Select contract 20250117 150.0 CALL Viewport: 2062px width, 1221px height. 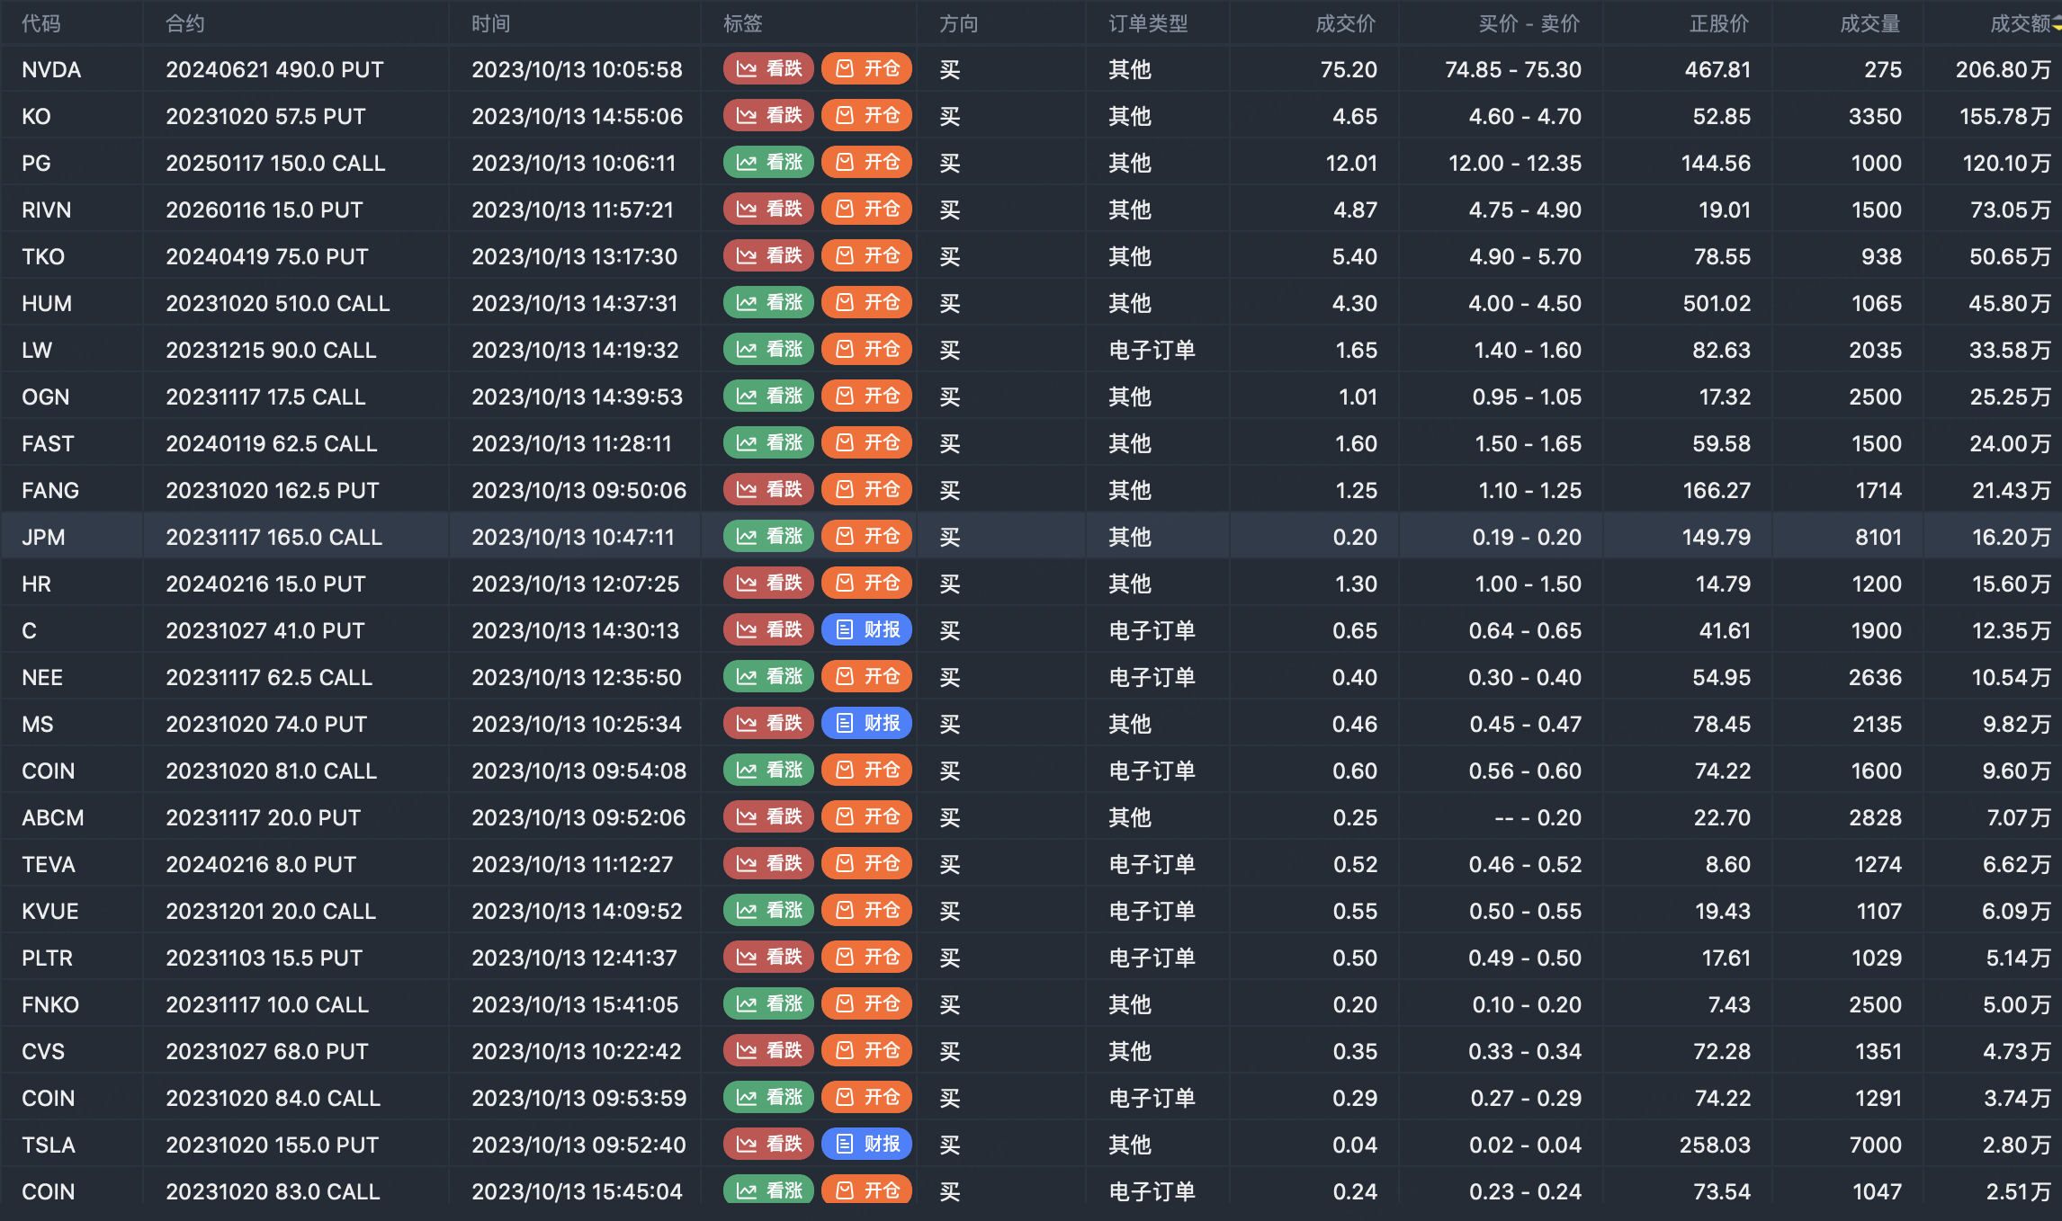click(x=275, y=163)
